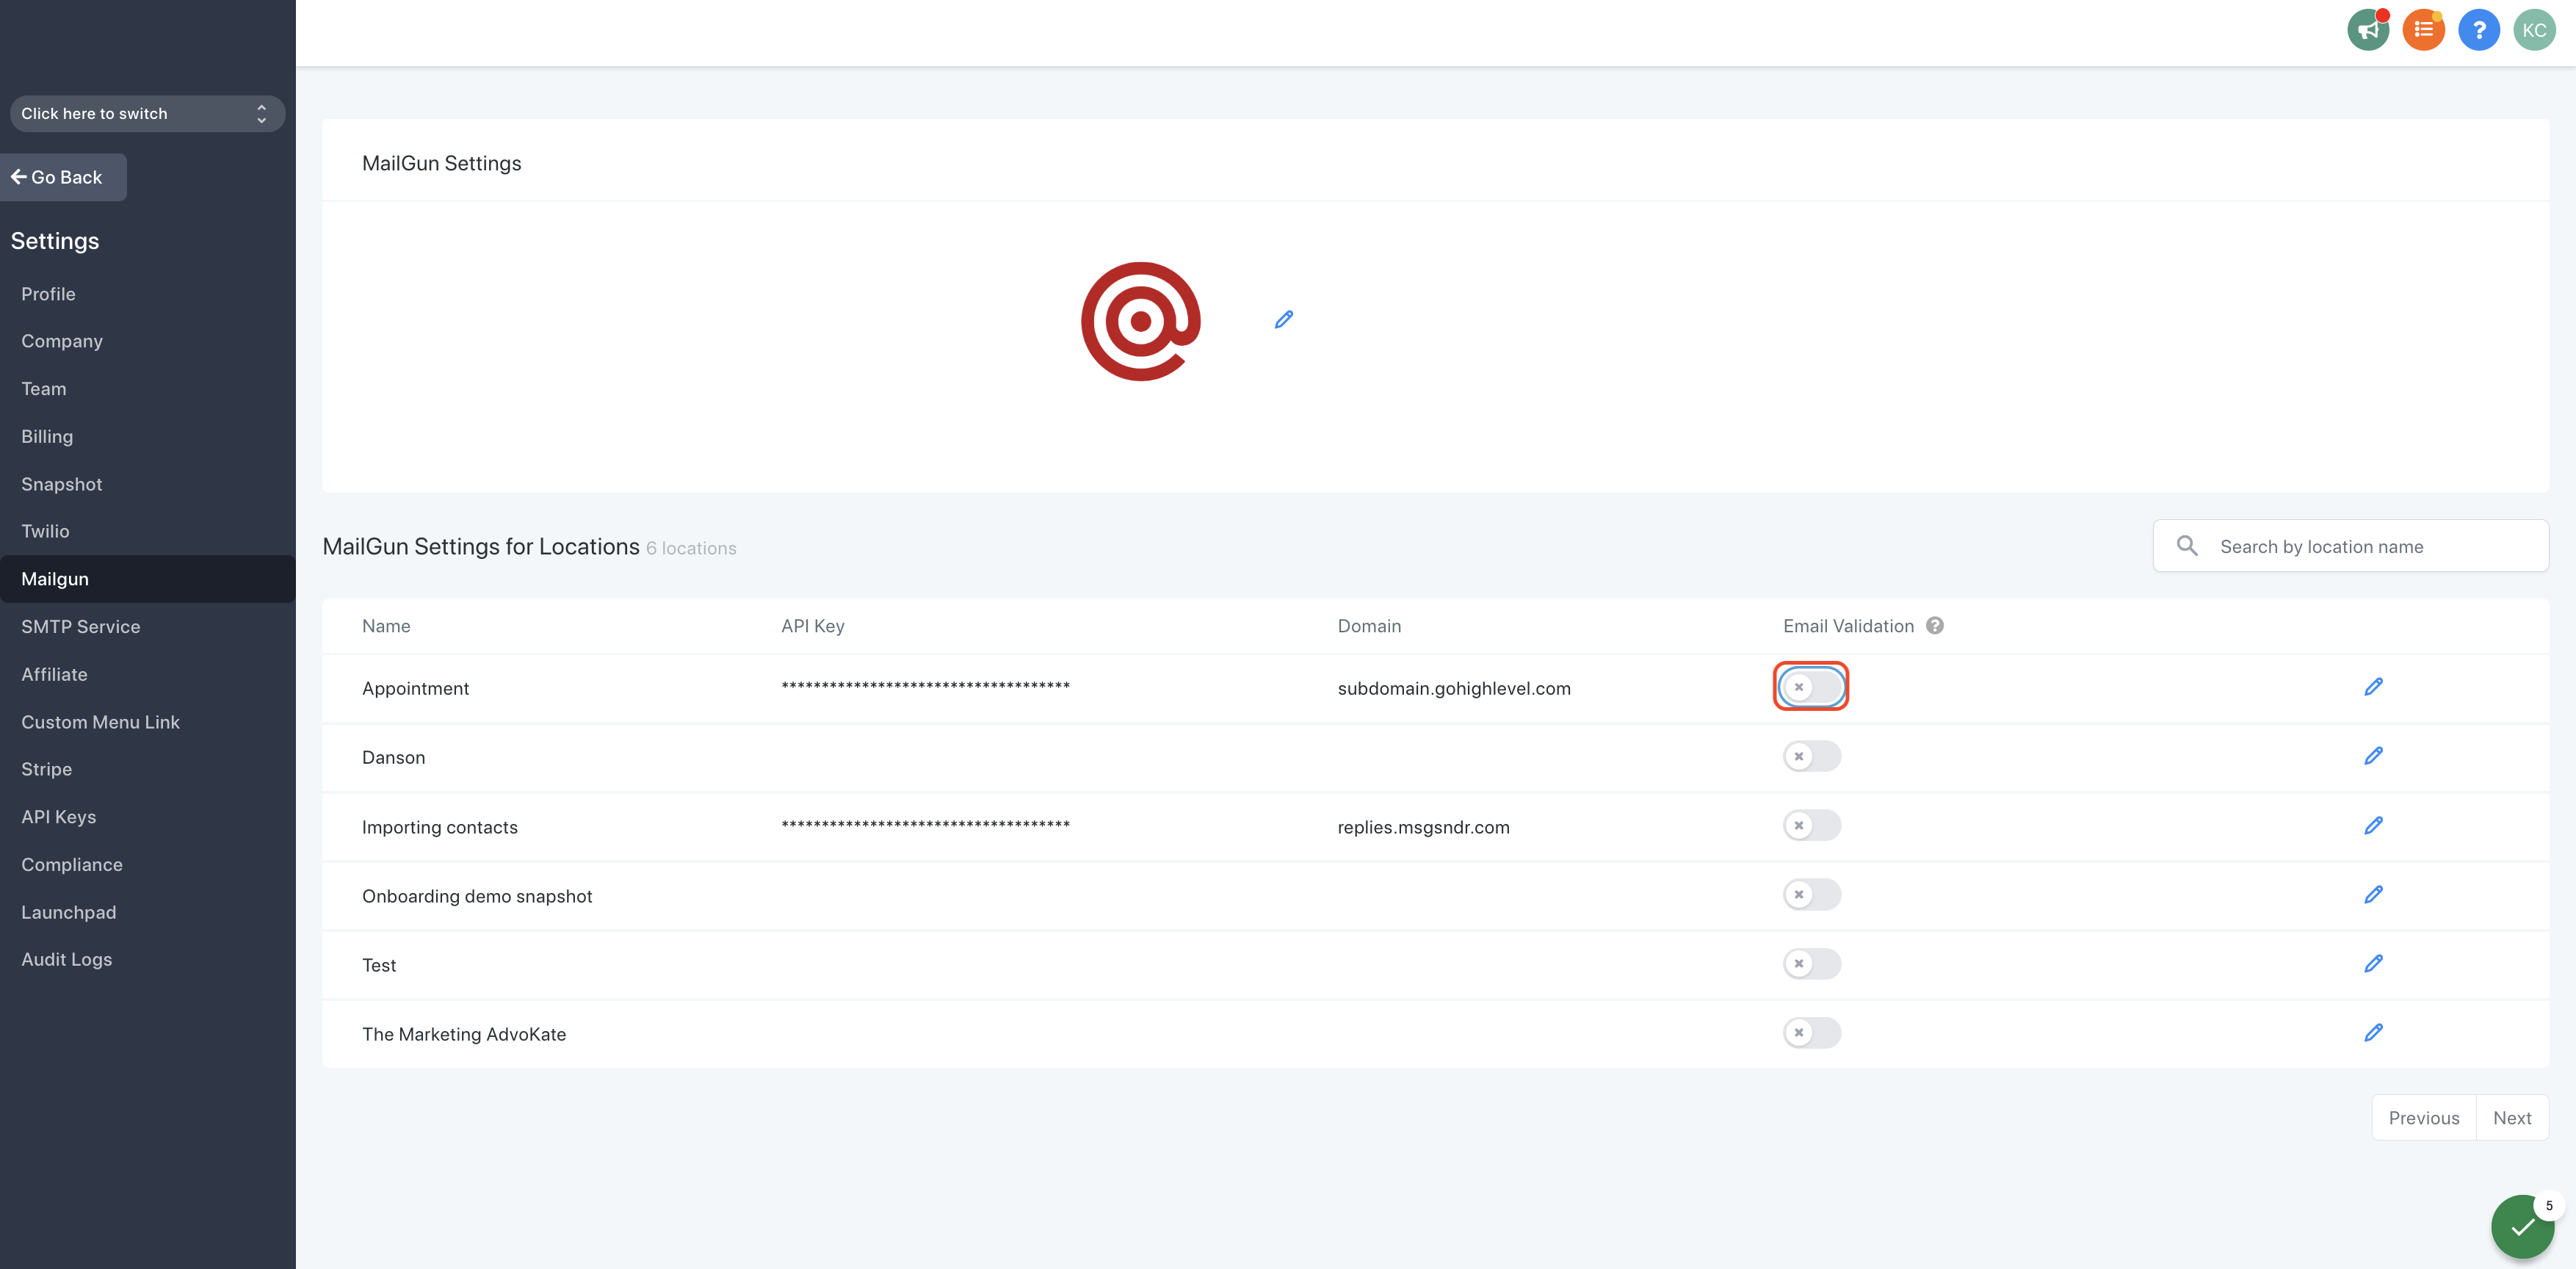Viewport: 2576px width, 1269px height.
Task: Open the orange checklist icon
Action: [2423, 30]
